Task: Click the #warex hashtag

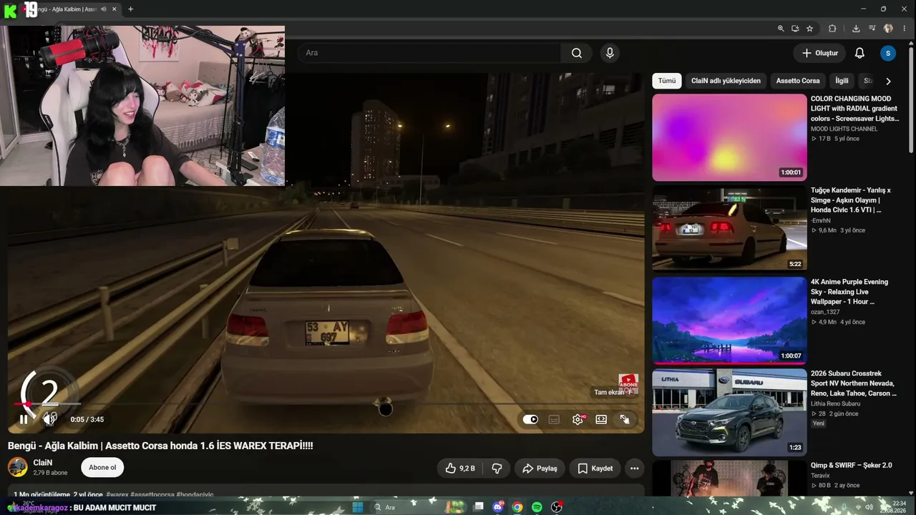Action: point(117,494)
